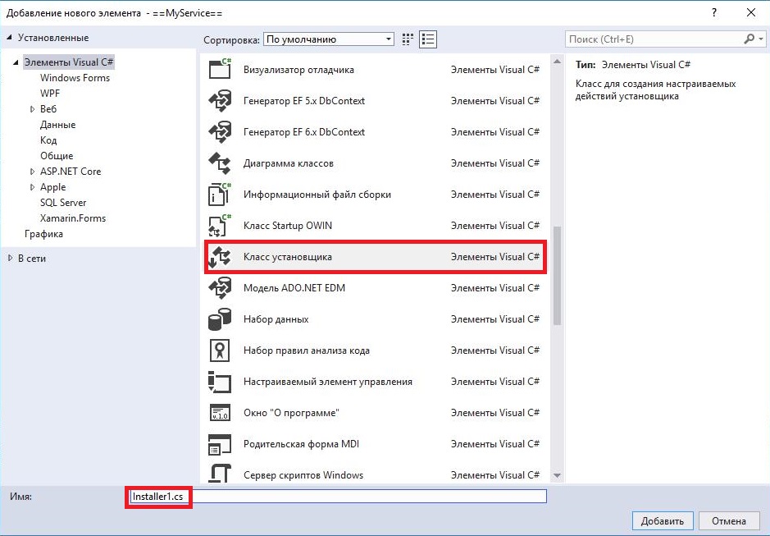770x536 pixels.
Task: Select the WPF category
Action: point(50,94)
